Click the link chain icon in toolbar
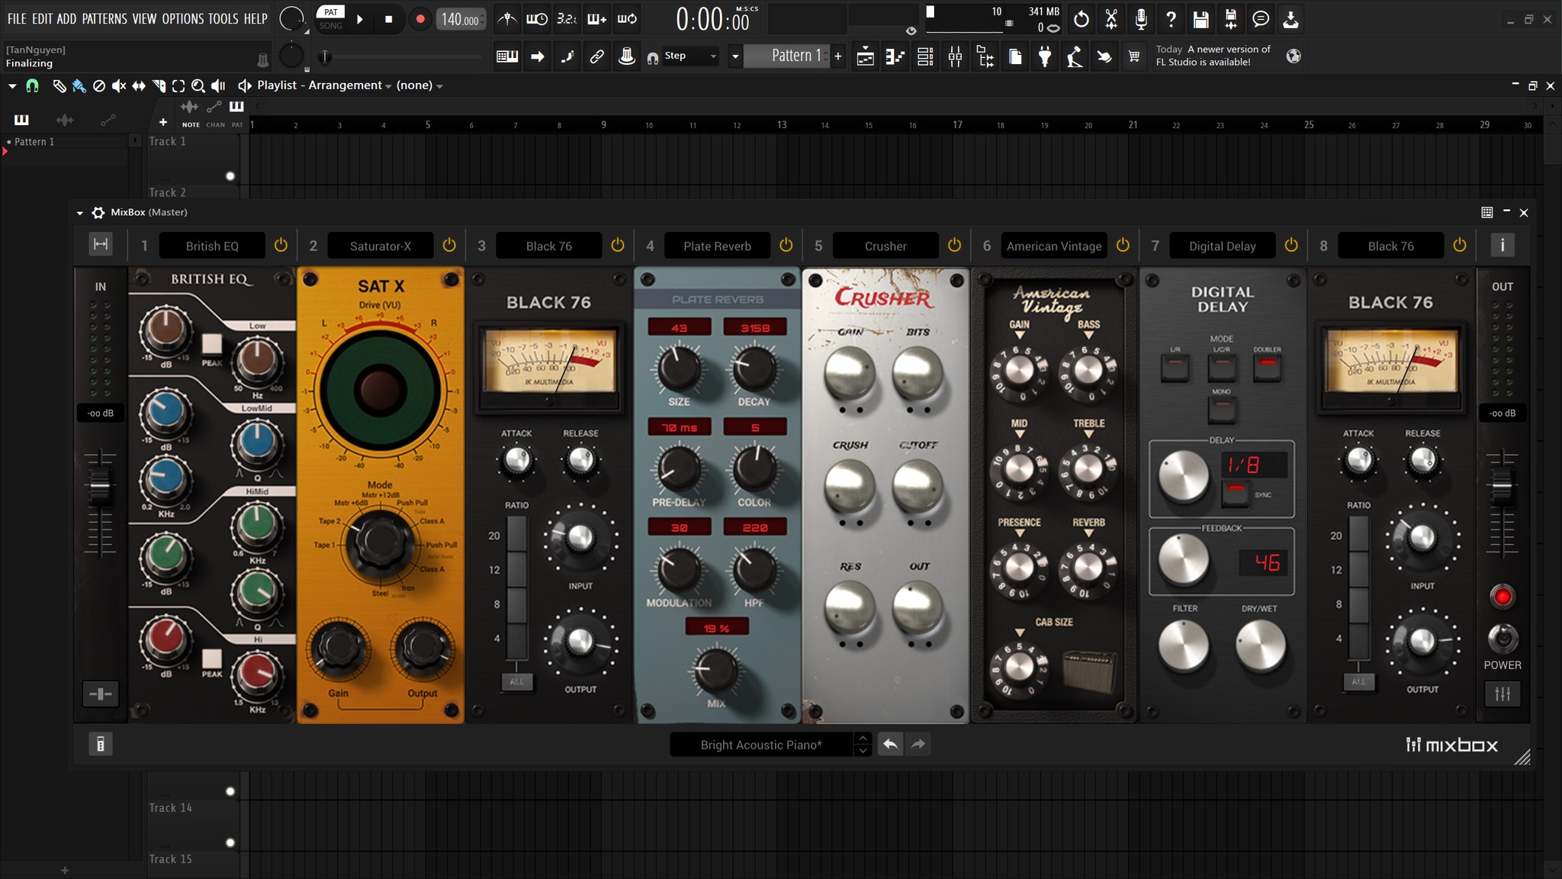 (596, 56)
